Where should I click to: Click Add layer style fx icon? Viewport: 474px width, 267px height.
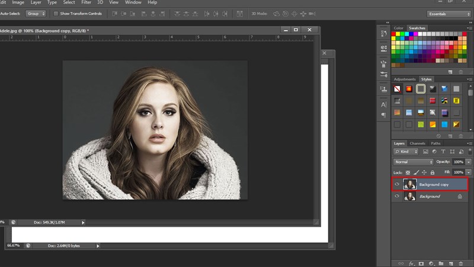[x=411, y=263]
